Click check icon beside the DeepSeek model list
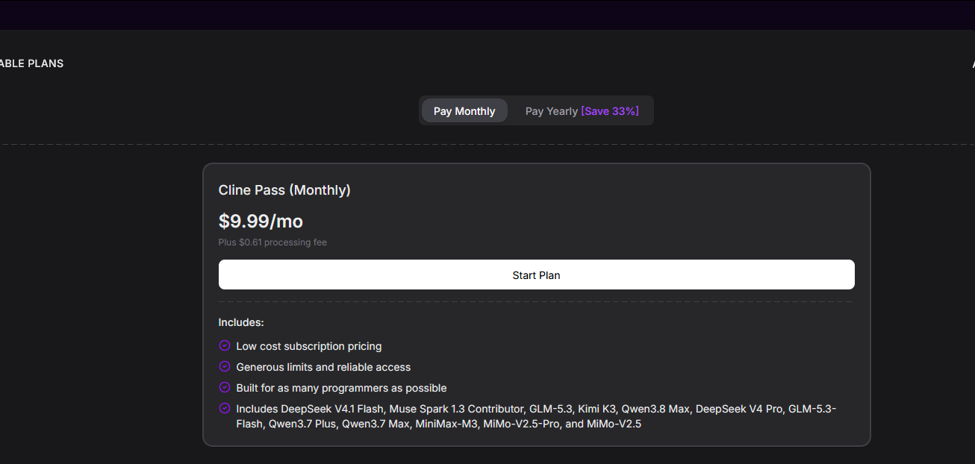This screenshot has width=975, height=464. (x=225, y=409)
